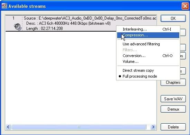Click the horizontal scrollbar right arrow

153,127
